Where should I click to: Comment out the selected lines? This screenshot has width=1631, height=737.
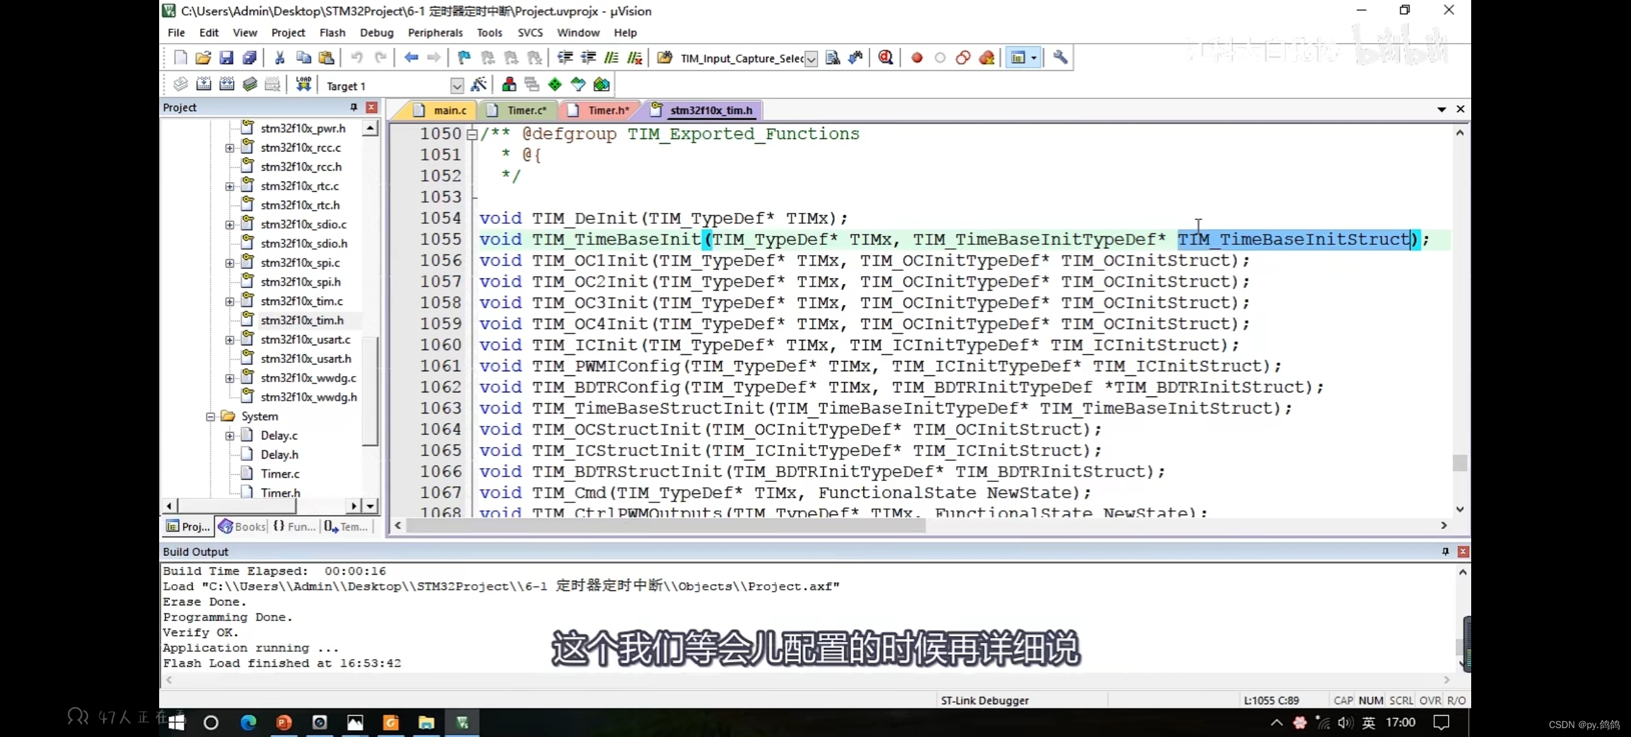click(x=611, y=58)
